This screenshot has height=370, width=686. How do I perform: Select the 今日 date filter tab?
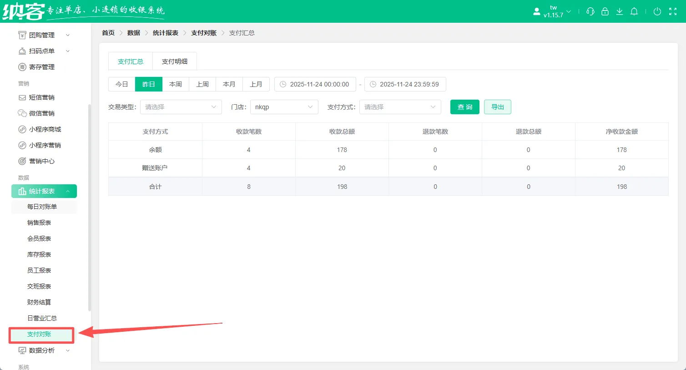point(121,84)
